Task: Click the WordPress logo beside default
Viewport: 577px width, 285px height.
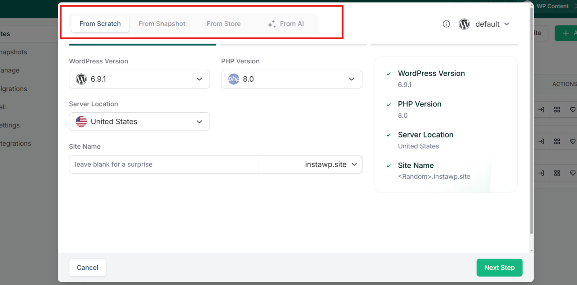Action: [x=464, y=24]
